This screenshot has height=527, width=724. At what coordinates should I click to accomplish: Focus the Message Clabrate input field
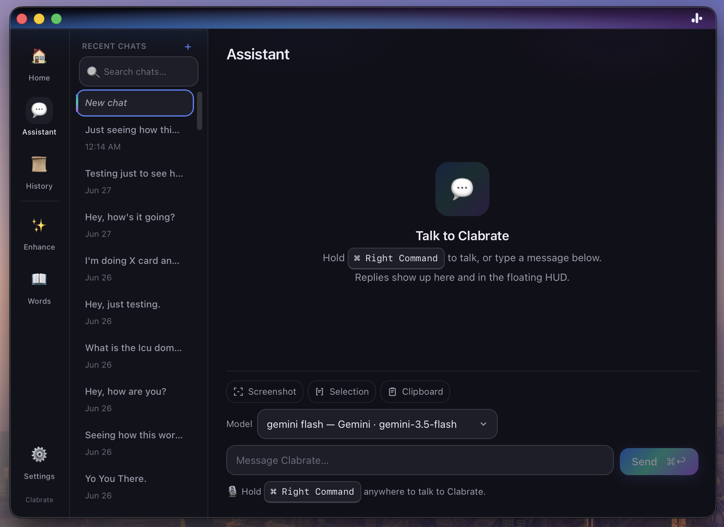[x=420, y=460]
